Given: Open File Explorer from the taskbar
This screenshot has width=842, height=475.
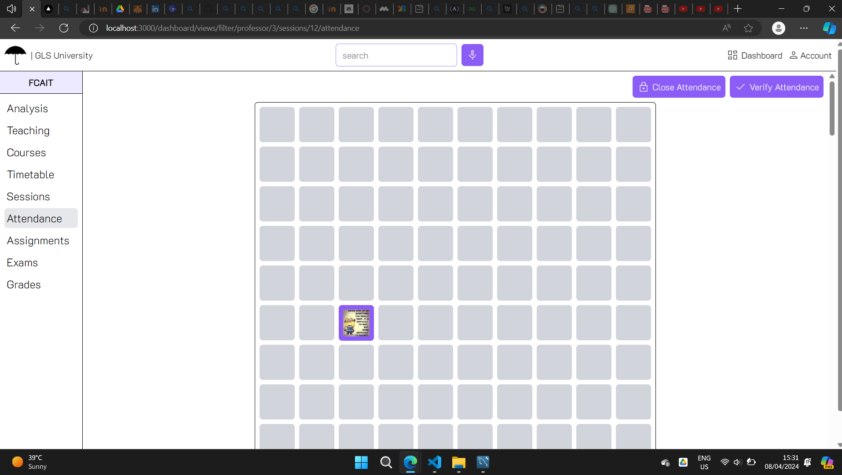Looking at the screenshot, I should pos(458,462).
